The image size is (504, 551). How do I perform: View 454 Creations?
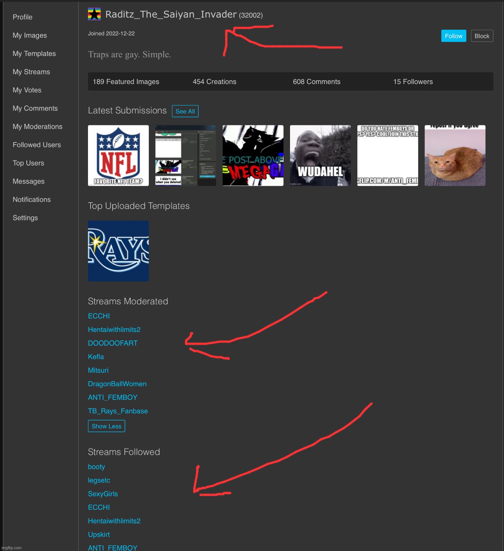(x=214, y=82)
